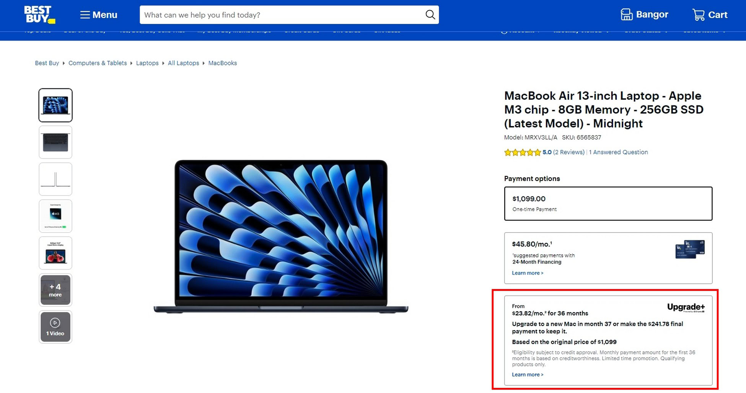Image resolution: width=746 pixels, height=393 pixels.
Task: Open the hamburger Menu
Action: click(x=99, y=15)
